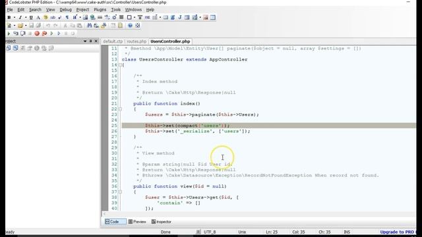Switch to the default.ctp tab
The height and width of the screenshot is (237, 422).
click(x=113, y=41)
